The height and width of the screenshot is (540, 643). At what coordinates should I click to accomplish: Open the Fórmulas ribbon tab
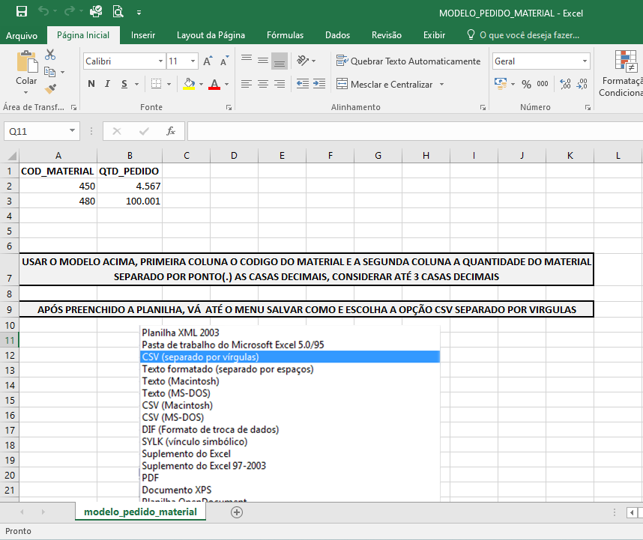coord(285,35)
